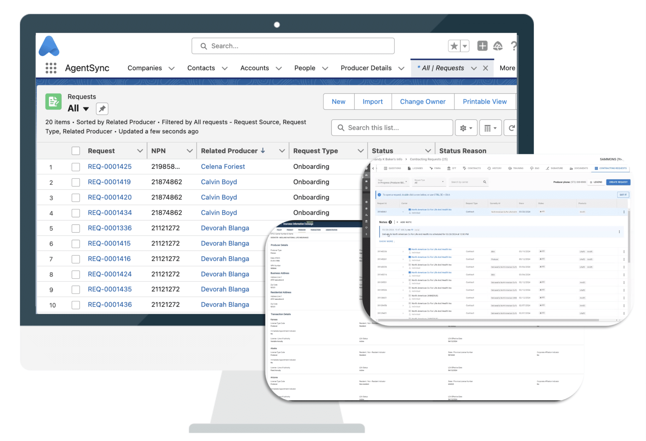The image size is (646, 441).
Task: Open the App Launcher grid icon
Action: pos(50,68)
